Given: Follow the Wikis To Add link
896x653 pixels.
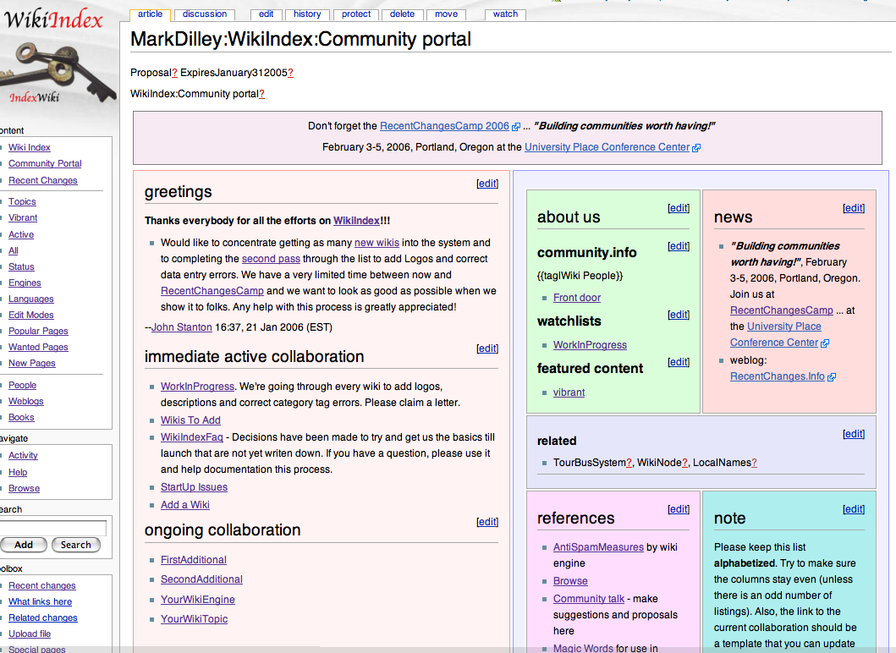Looking at the screenshot, I should 190,420.
